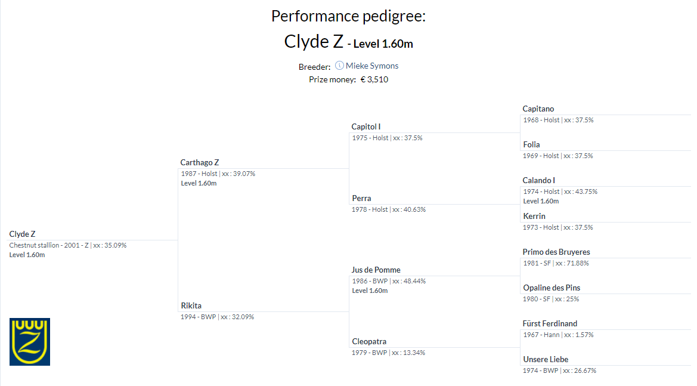Click the Zangersheide Z studbook logo
The image size is (697, 386).
30,341
